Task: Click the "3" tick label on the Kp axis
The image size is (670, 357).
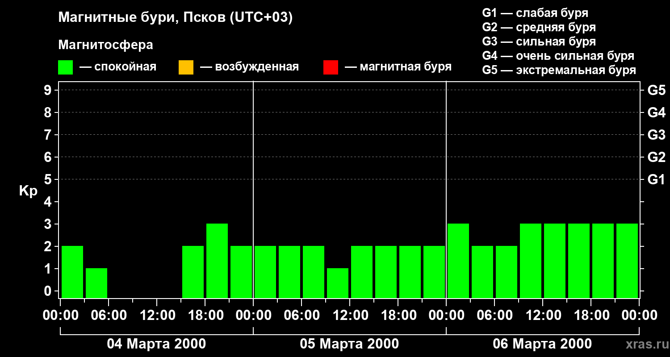Action: (x=49, y=224)
